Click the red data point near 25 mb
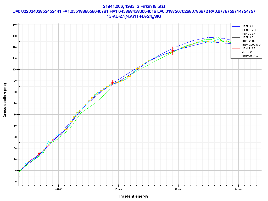268x201 pixels. tap(39, 154)
